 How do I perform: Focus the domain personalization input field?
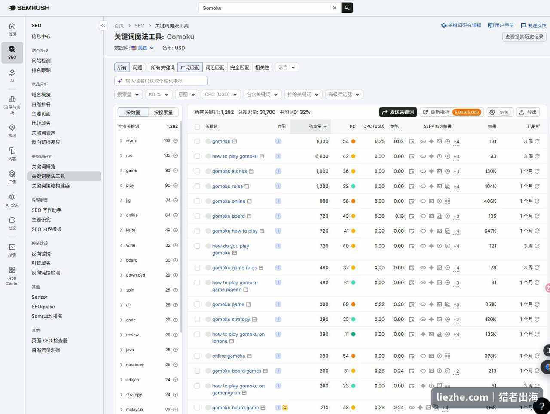tap(161, 81)
